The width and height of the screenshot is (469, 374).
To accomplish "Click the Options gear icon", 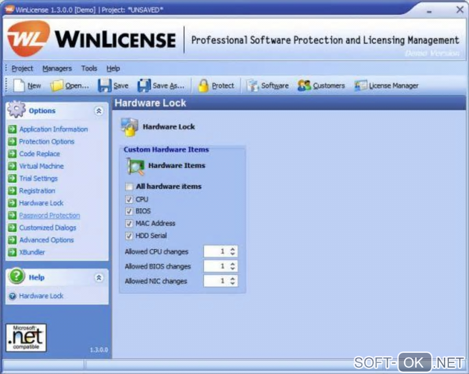I will coord(17,109).
